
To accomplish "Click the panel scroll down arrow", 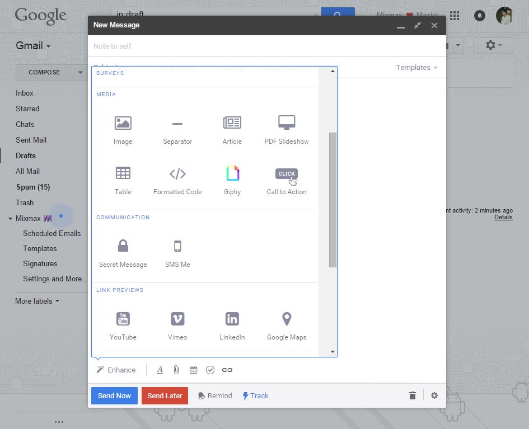I will click(333, 351).
